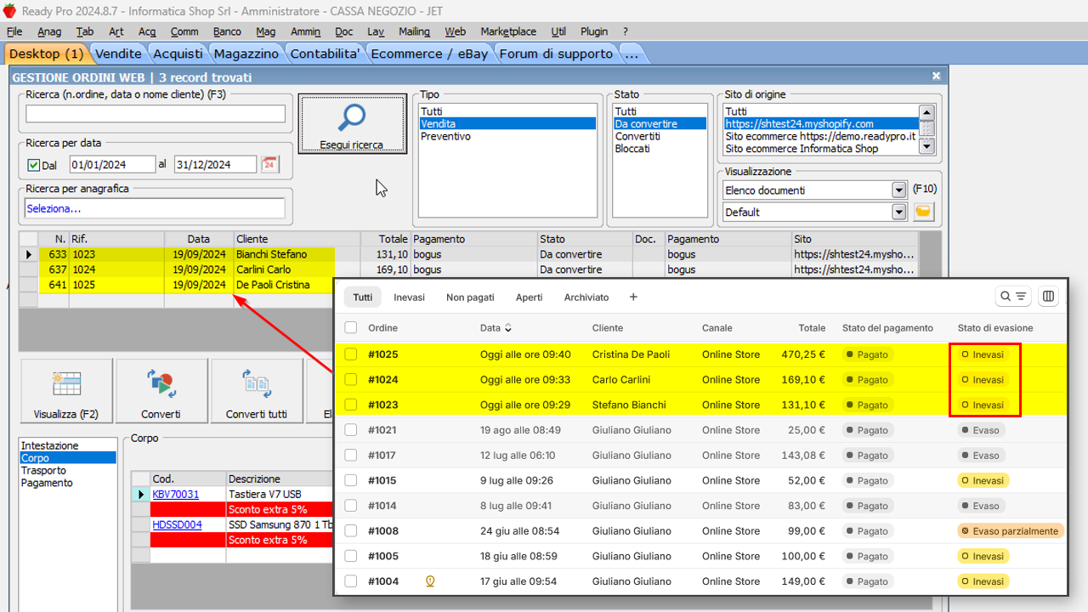This screenshot has height=612, width=1088.
Task: Click the Ready Pro strawberry app icon
Action: [9, 10]
